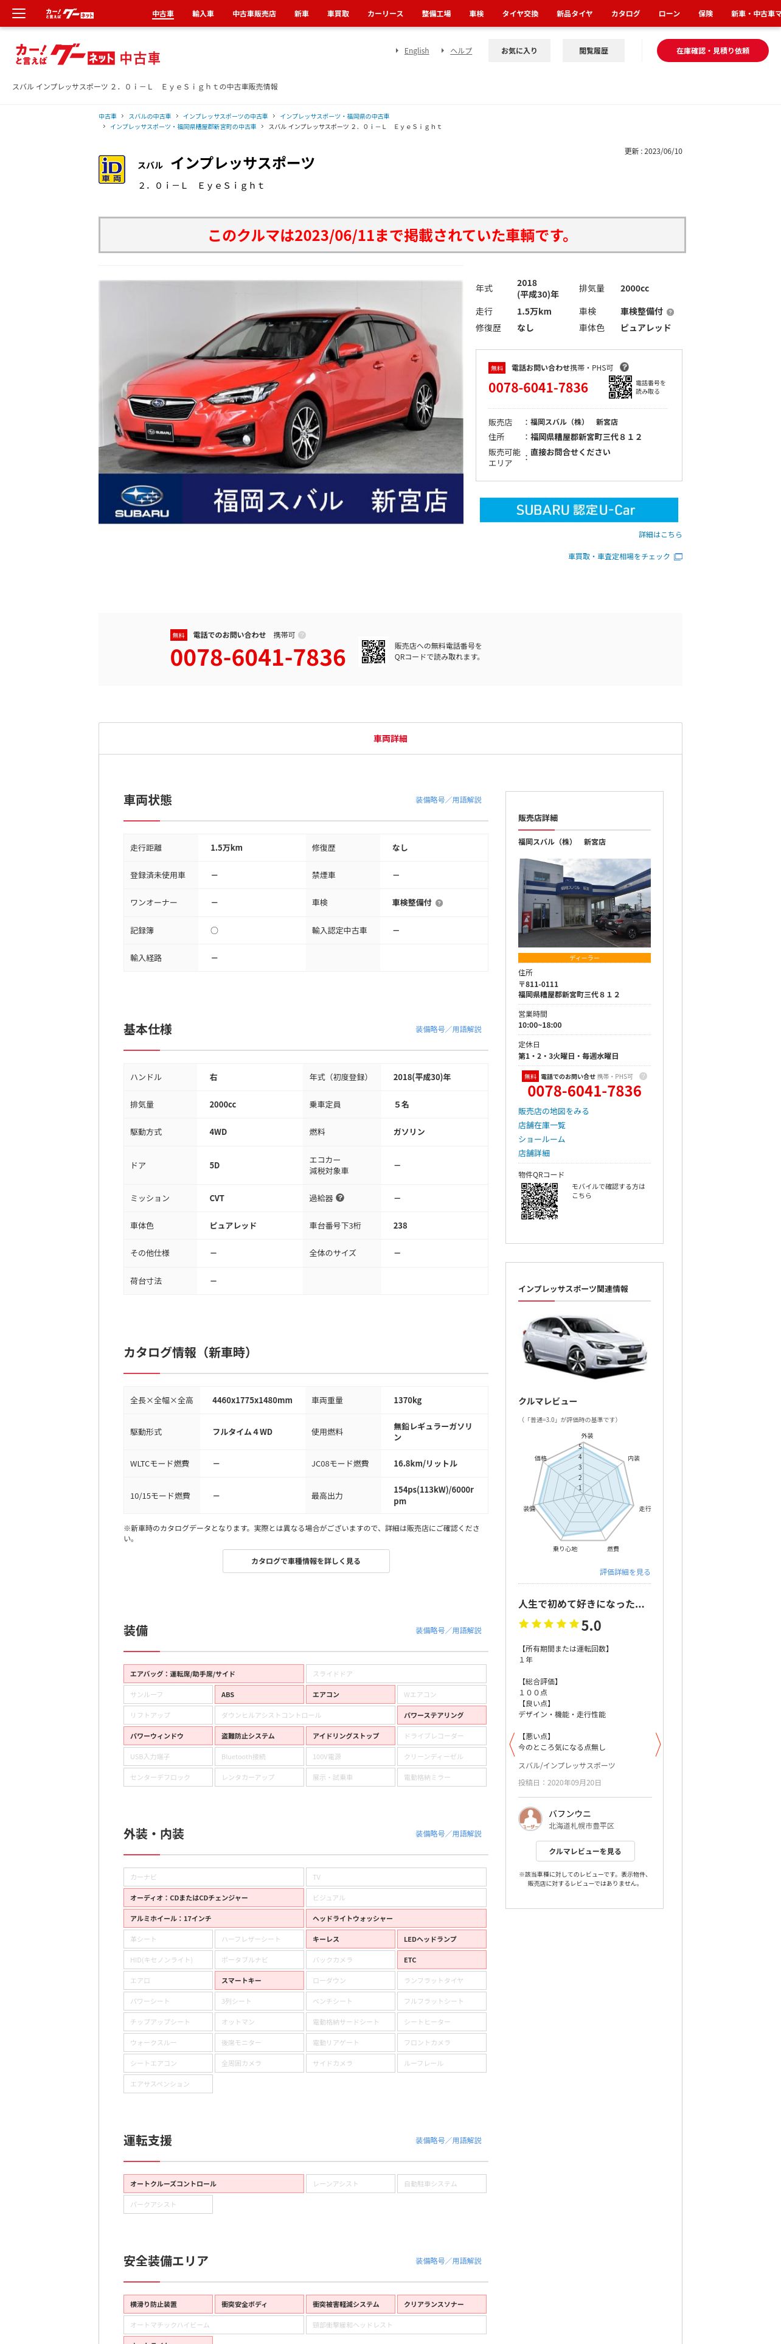Open 評価詳細を見る link
This screenshot has width=781, height=2344.
(625, 1572)
